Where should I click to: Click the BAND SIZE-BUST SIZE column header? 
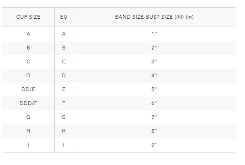coord(154,17)
